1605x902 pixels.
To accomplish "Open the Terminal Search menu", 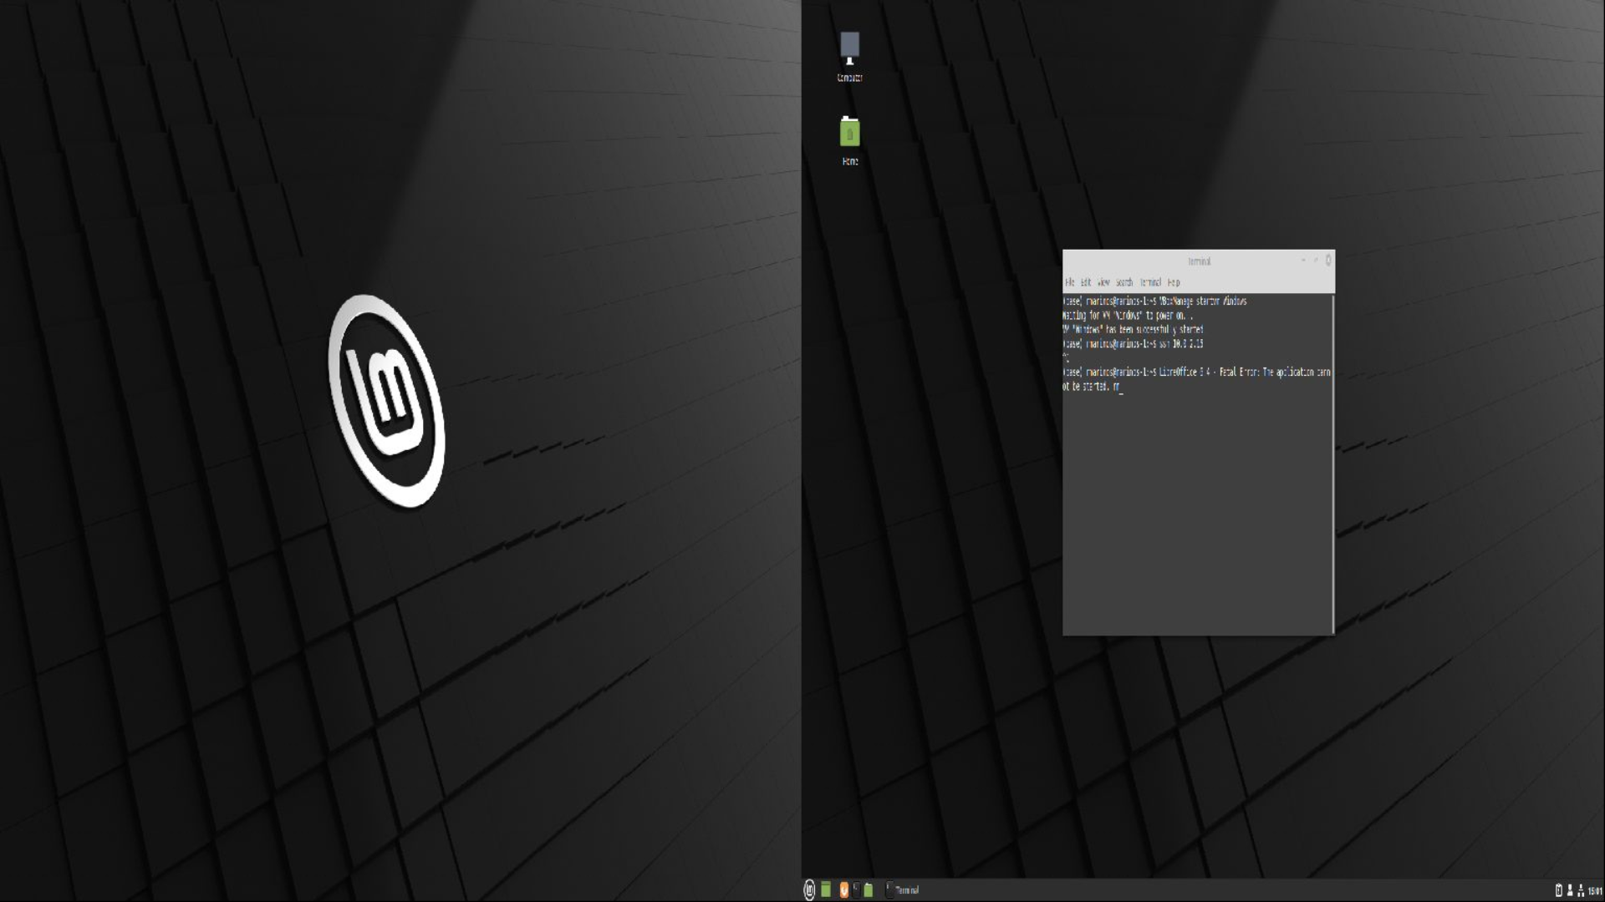I will pos(1124,282).
